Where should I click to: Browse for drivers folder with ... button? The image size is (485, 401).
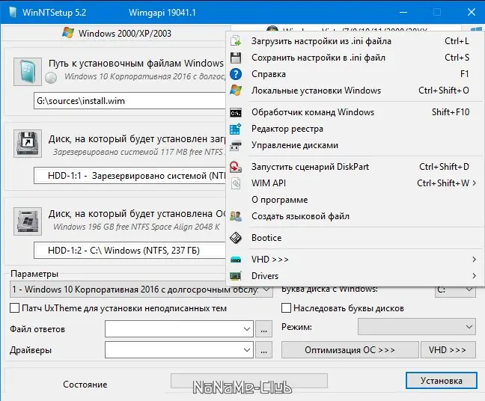coord(264,349)
